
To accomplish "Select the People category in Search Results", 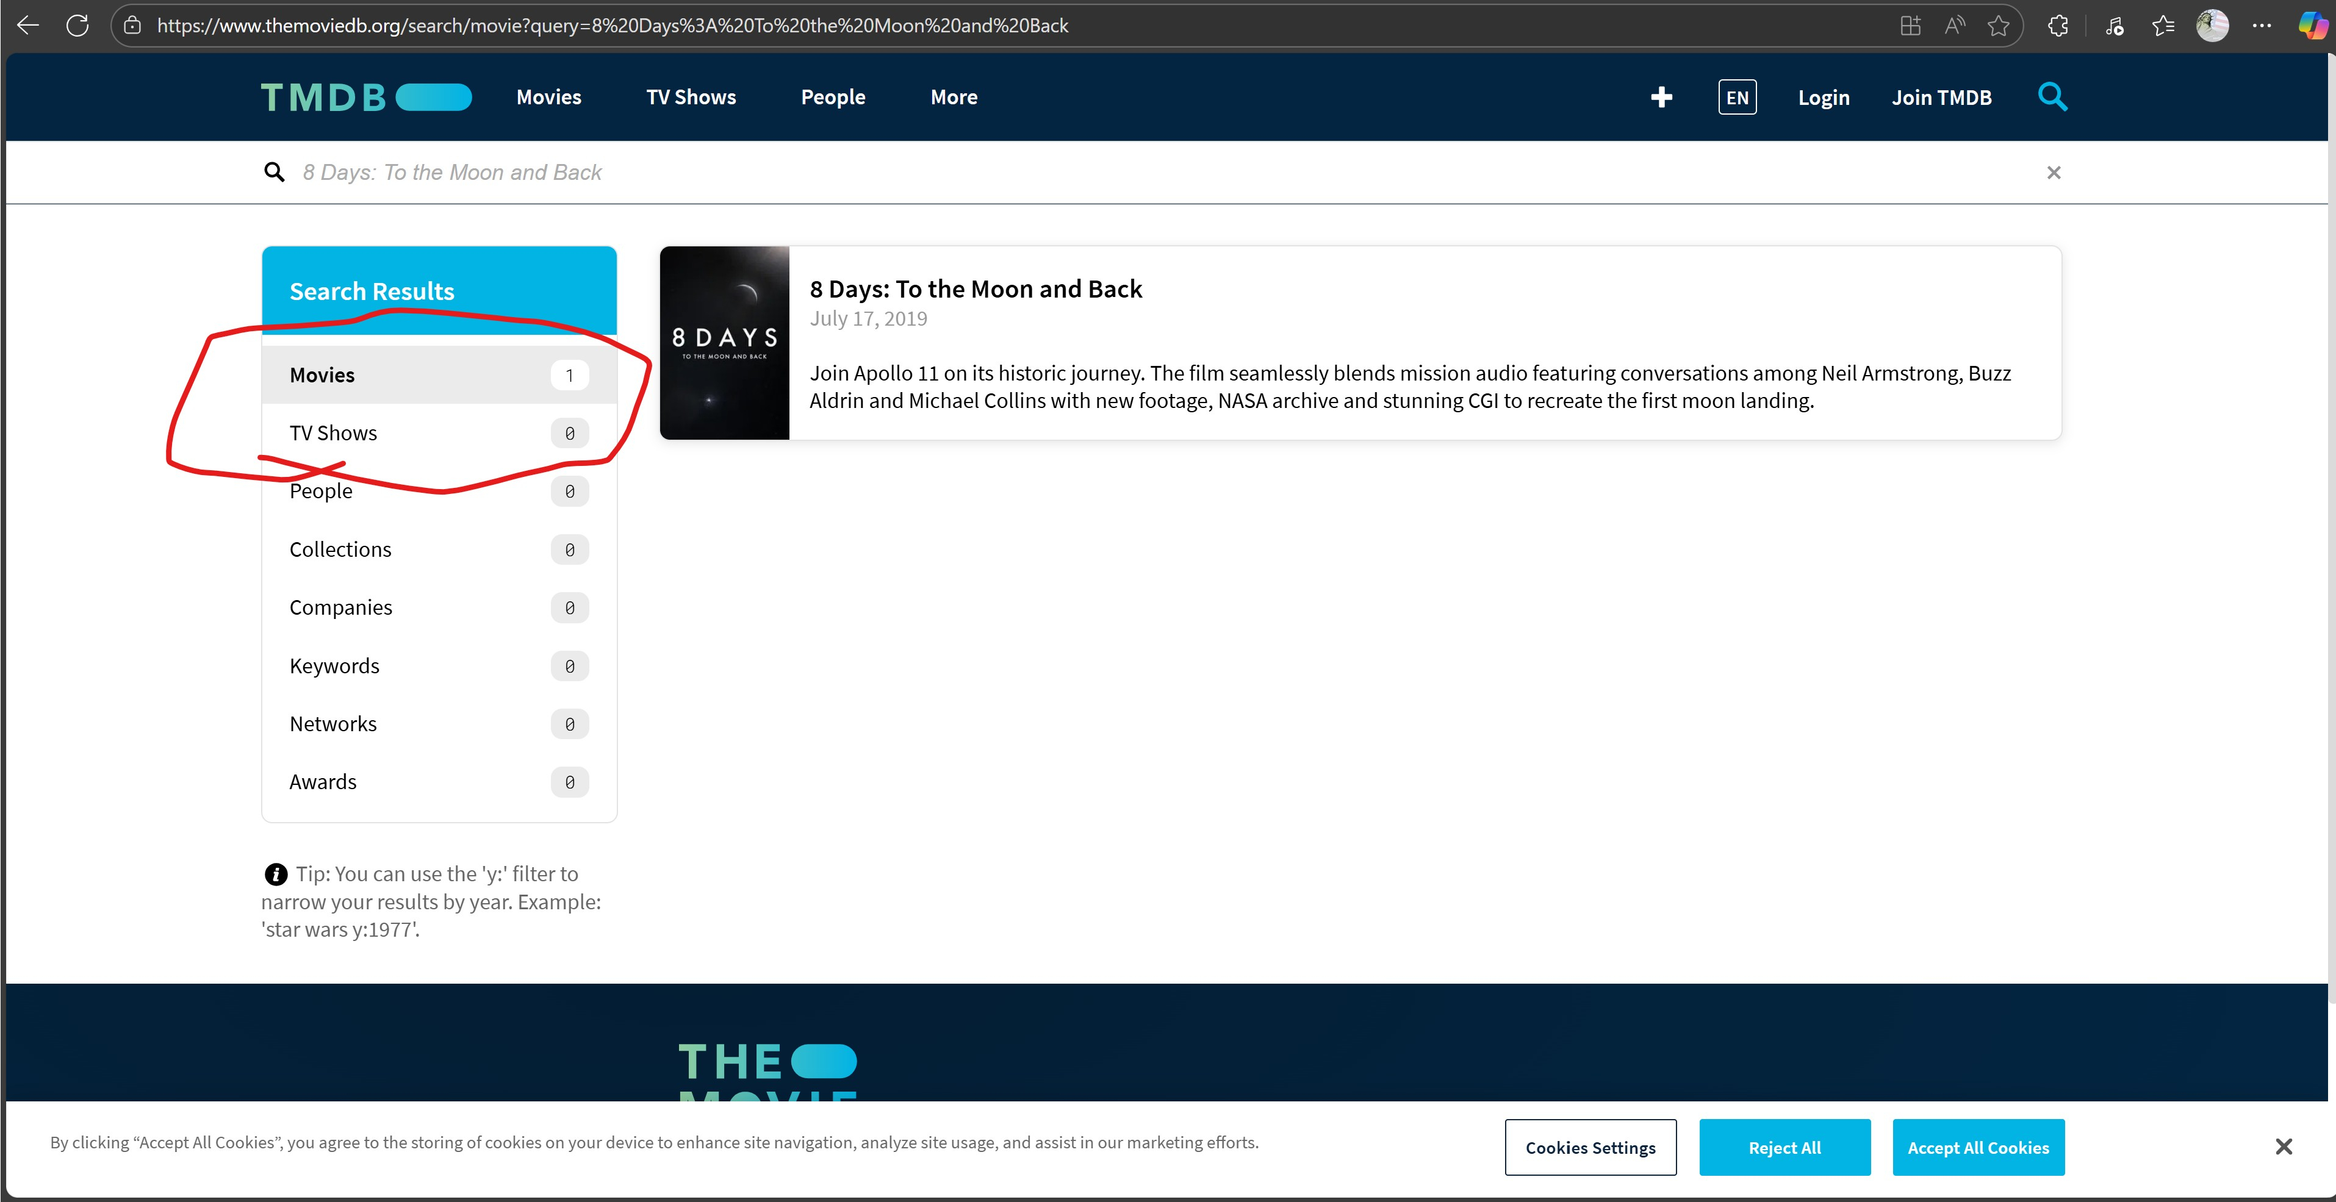I will click(321, 492).
